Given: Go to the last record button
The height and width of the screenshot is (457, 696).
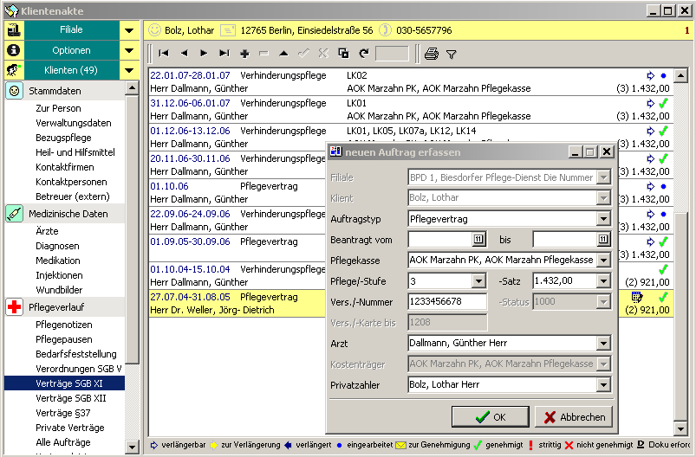Looking at the screenshot, I should pyautogui.click(x=224, y=54).
